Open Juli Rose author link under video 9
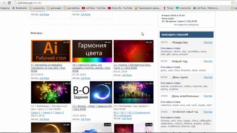Image resolution: width=237 pixels, height=133 pixels. click(44, 78)
